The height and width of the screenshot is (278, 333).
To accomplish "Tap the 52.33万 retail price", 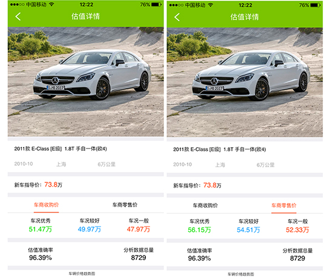I will (297, 230).
